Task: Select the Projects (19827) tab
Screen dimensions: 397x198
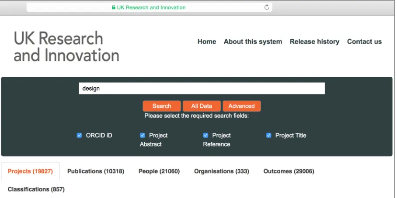Action: tap(30, 171)
